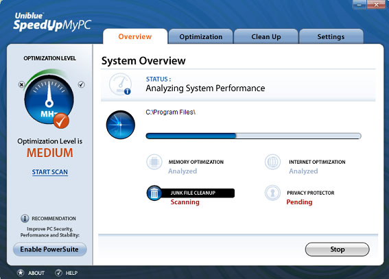Click the Privacy Protector keyhole icon
The height and width of the screenshot is (279, 389).
(x=272, y=193)
